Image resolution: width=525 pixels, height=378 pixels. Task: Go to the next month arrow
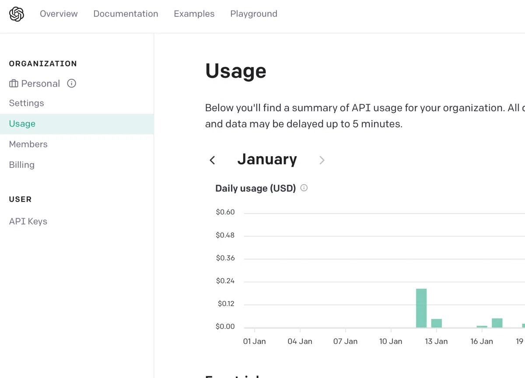point(322,160)
